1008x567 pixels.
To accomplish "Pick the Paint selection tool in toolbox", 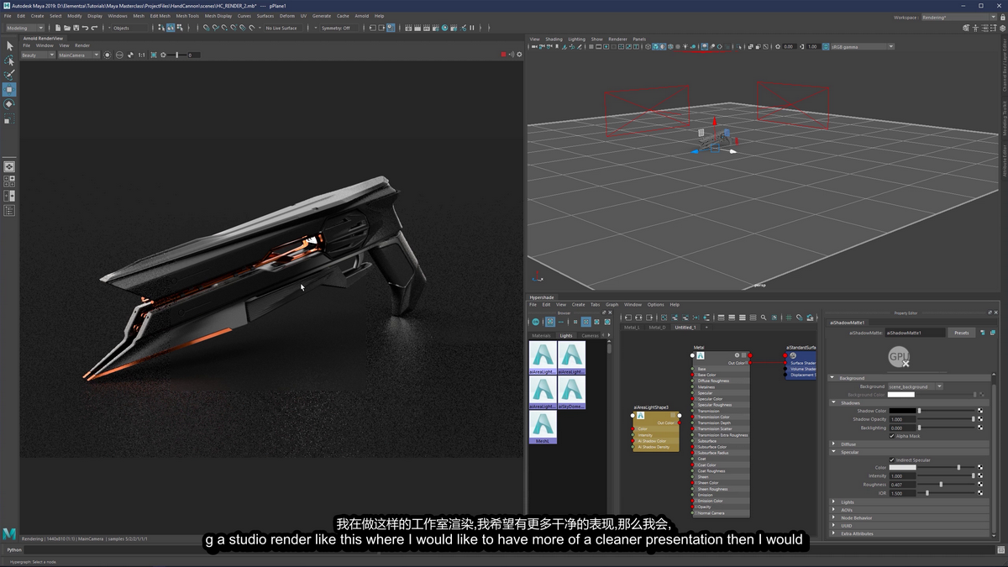I will [x=9, y=75].
